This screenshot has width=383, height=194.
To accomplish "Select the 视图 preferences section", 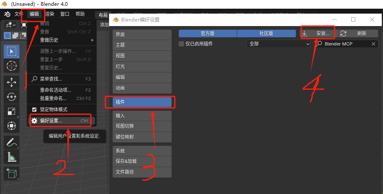I will 142,56.
